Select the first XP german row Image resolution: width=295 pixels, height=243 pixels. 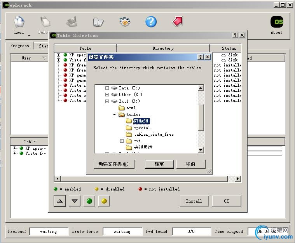[77, 75]
